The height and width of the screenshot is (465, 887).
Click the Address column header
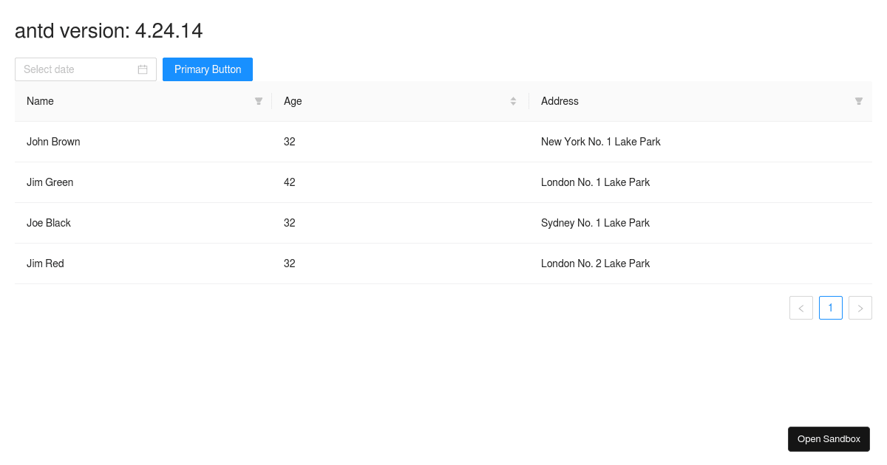560,101
